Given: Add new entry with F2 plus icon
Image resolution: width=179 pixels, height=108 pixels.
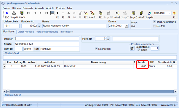Looking at the screenshot, I should 57,13.
